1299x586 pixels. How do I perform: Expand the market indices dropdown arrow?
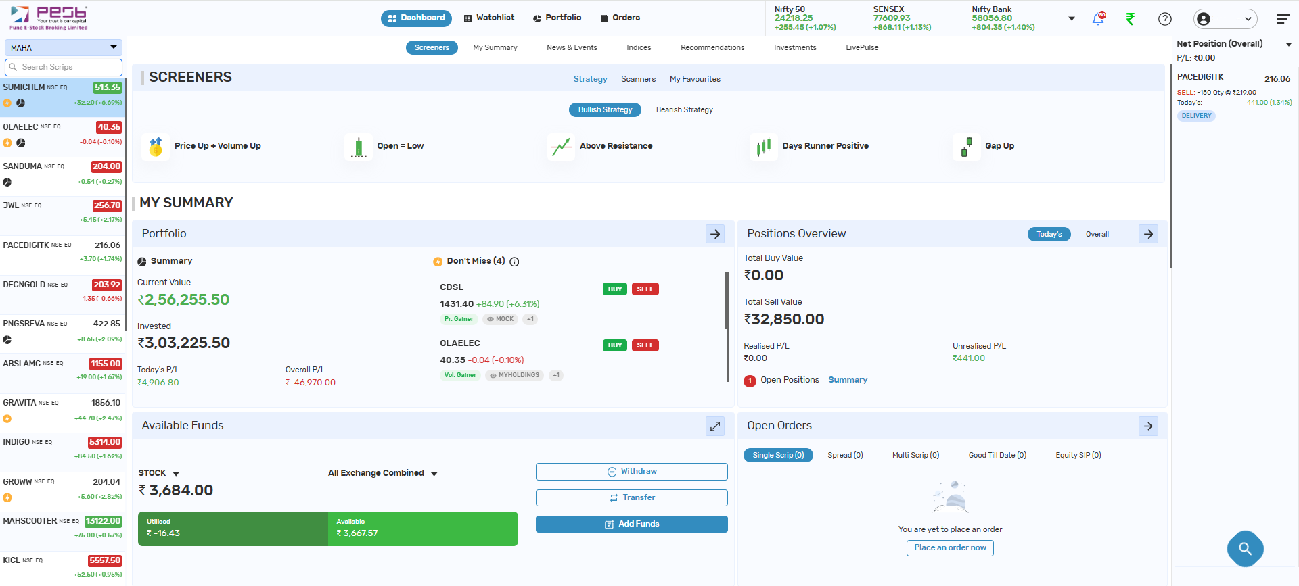[1071, 19]
